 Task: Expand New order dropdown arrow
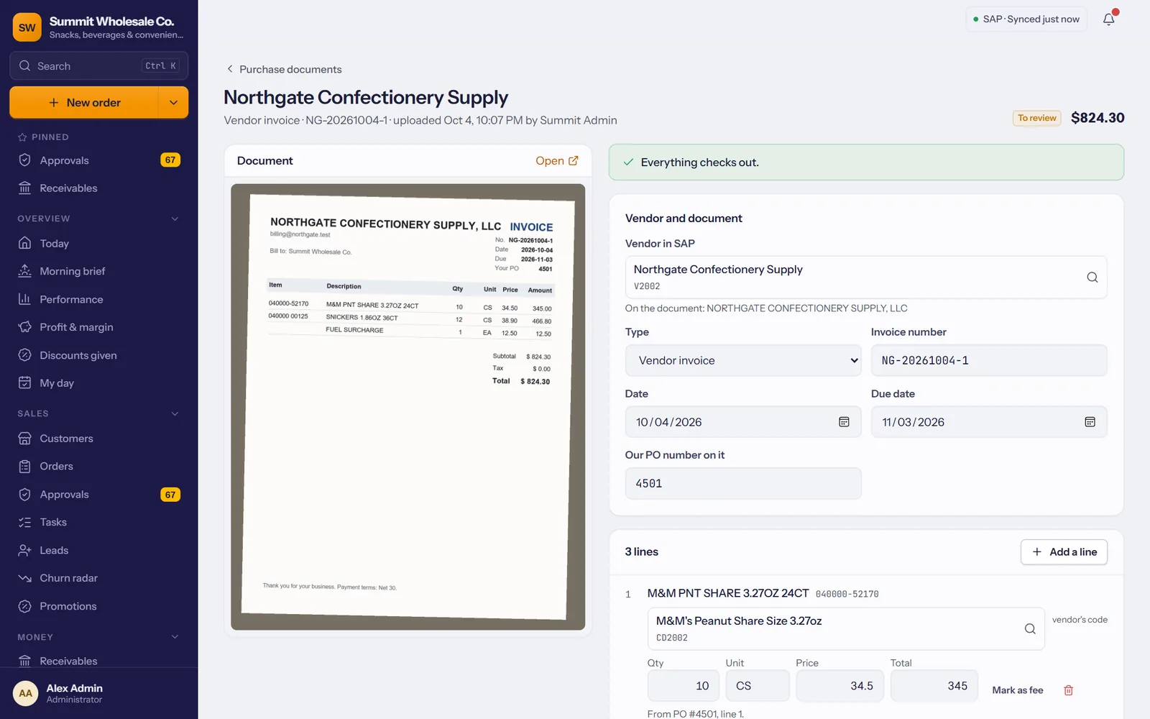[x=173, y=103]
